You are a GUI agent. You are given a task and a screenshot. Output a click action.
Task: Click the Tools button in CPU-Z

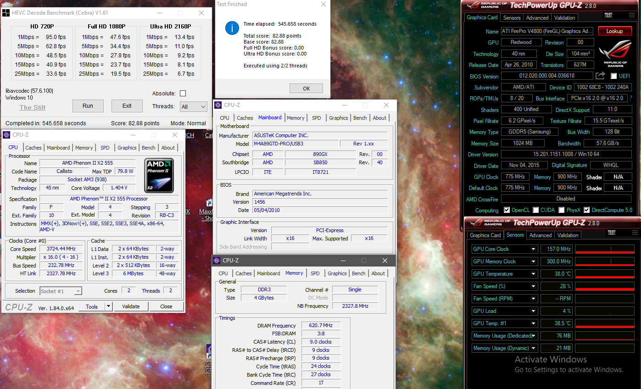pyautogui.click(x=92, y=306)
